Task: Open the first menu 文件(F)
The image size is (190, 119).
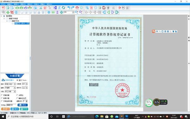Action: 3,4
